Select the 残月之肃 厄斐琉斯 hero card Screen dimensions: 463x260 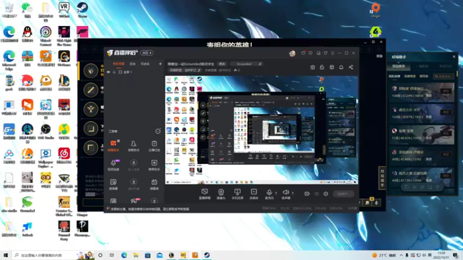click(421, 176)
